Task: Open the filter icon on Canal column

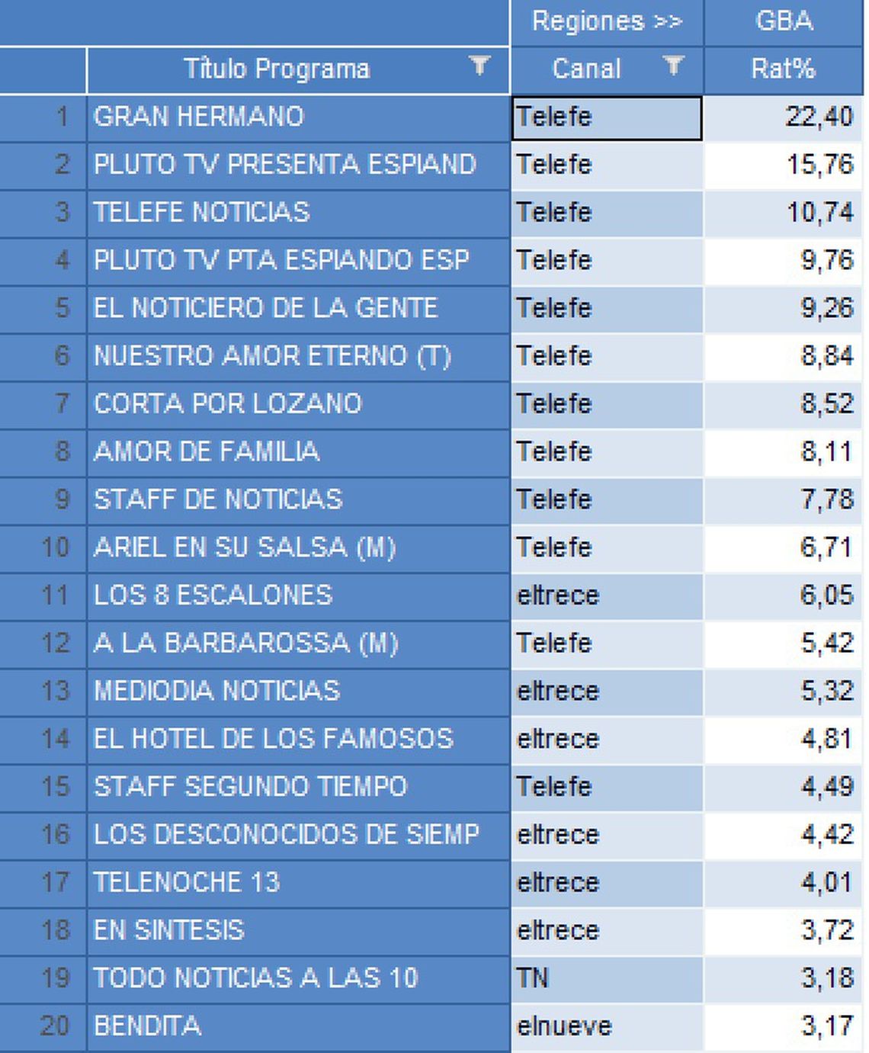Action: coord(674,69)
